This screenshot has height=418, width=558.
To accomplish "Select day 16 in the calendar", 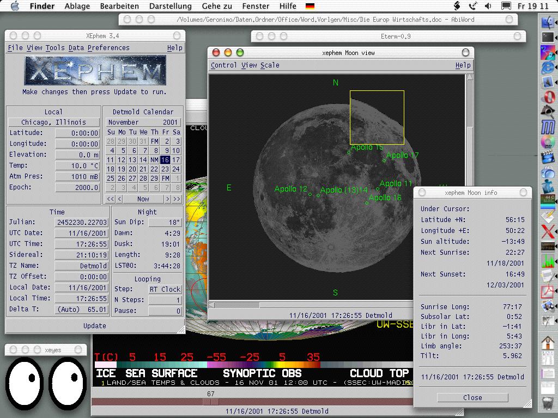I will 165,159.
